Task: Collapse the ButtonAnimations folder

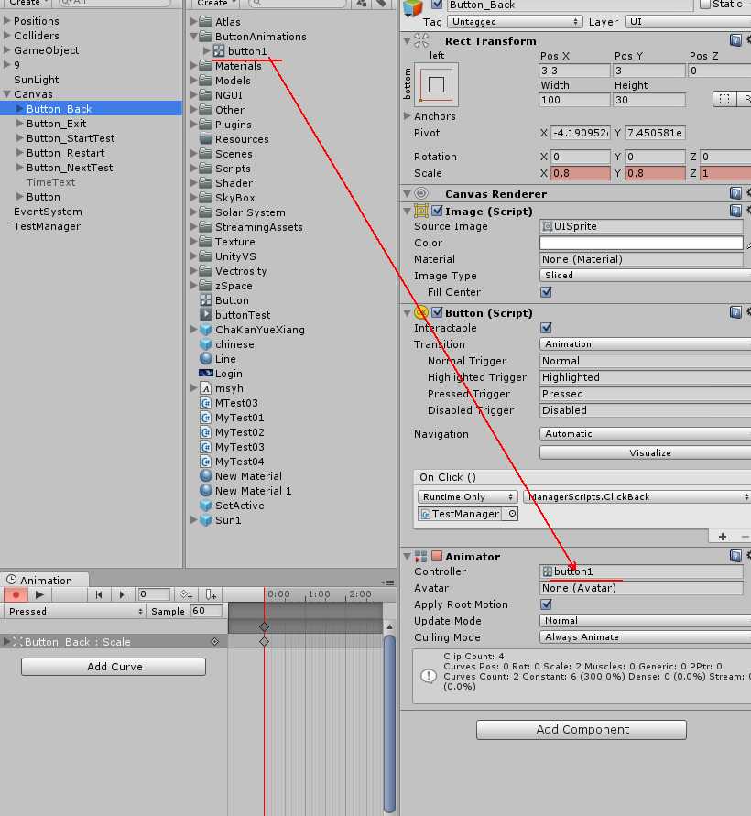Action: [193, 37]
